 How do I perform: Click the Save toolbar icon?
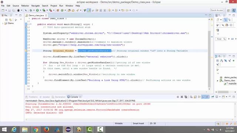coord(9,10)
